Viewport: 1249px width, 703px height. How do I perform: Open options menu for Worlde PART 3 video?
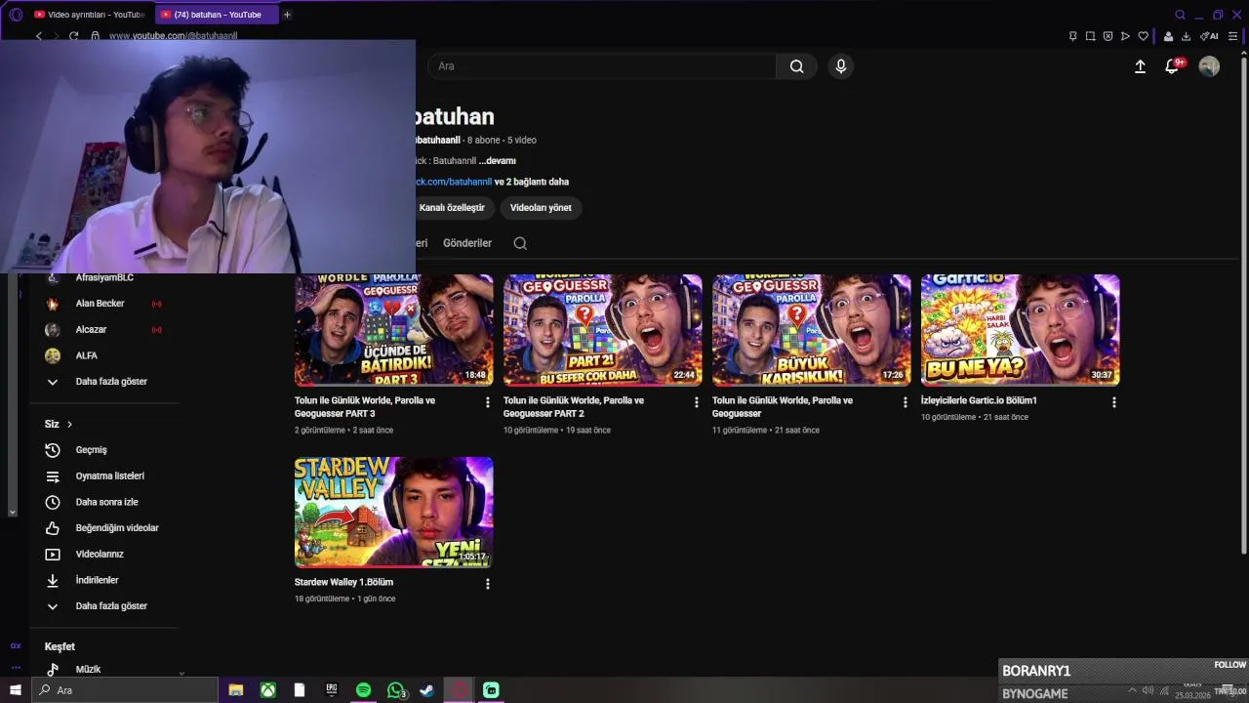click(488, 402)
